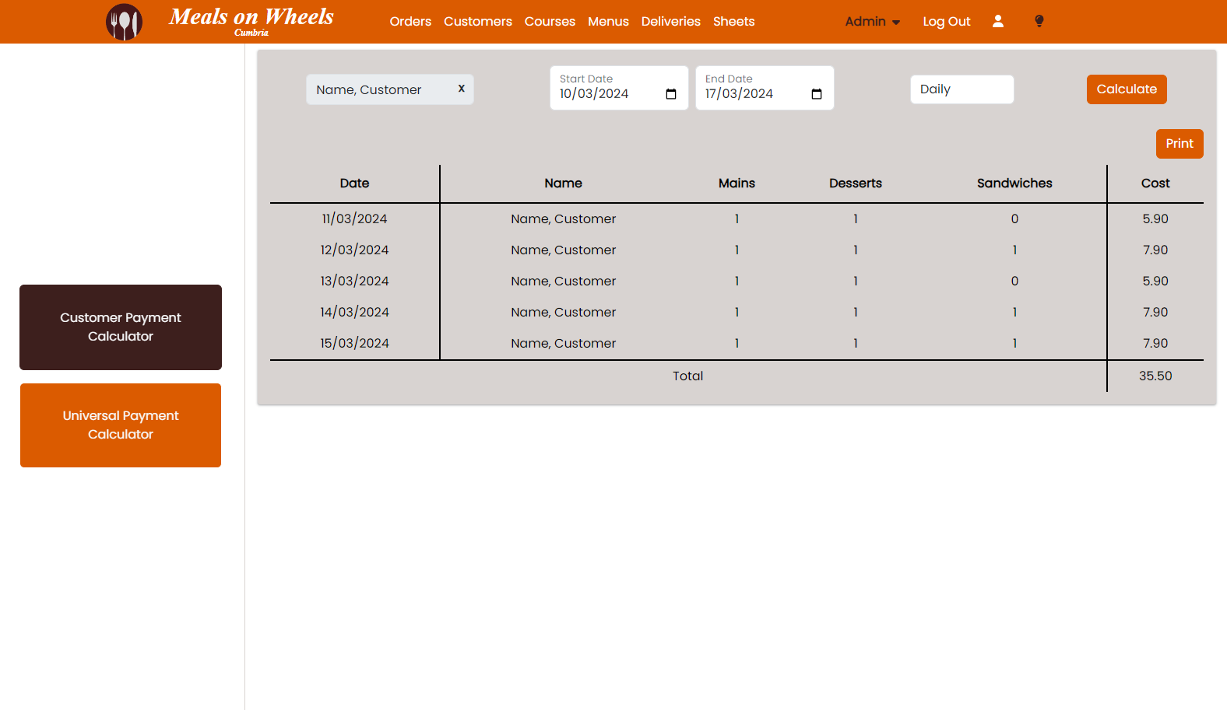Click the lightbulb icon in the header

coord(1039,22)
